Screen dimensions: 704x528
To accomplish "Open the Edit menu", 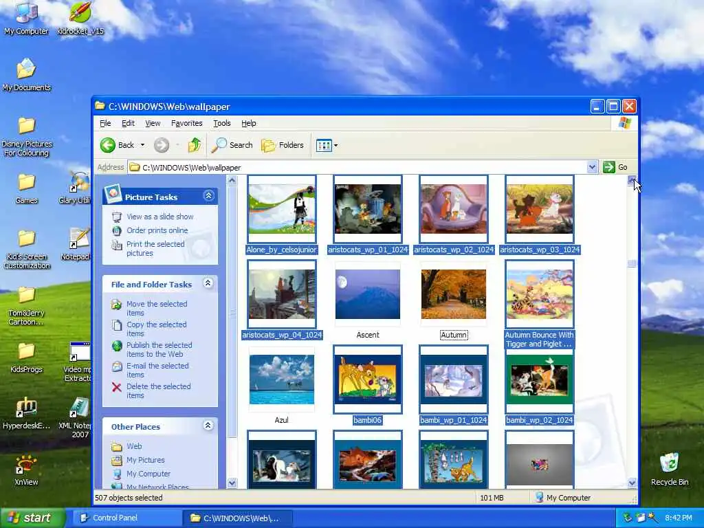I will click(x=128, y=123).
